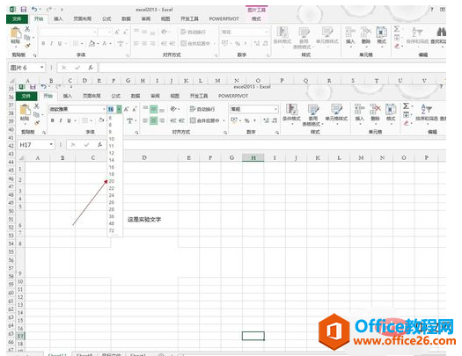Select size 12 in the font size list
462x356 pixels.
point(112,153)
